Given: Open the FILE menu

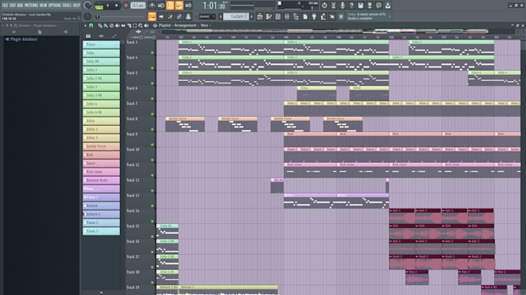Looking at the screenshot, I should [5, 5].
